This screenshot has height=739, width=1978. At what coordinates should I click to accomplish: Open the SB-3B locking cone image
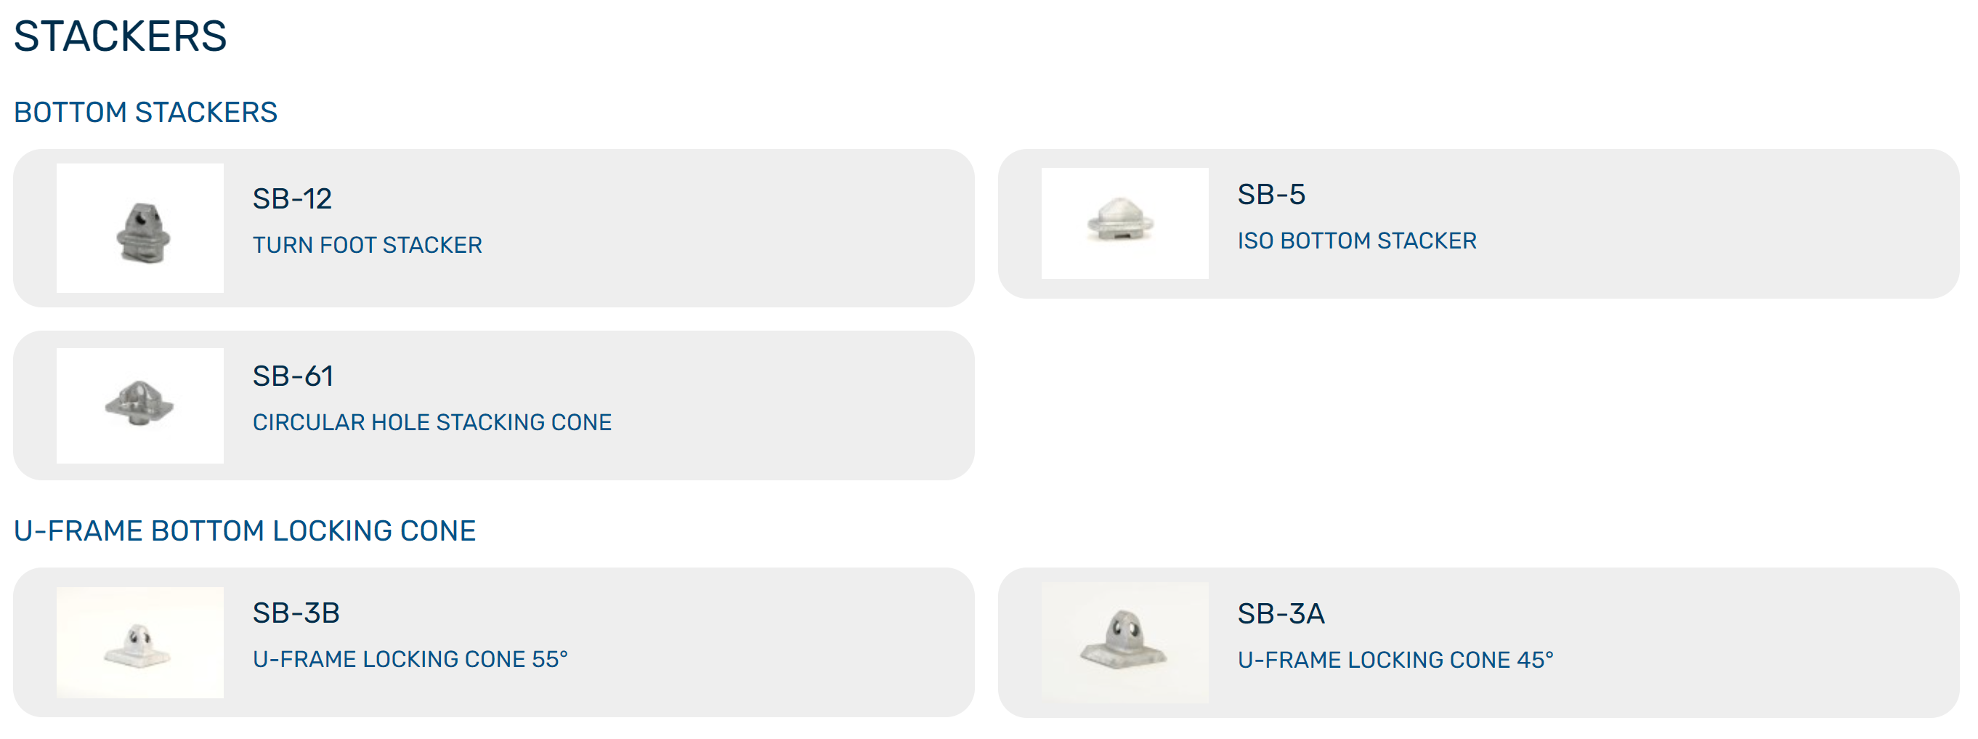tap(139, 642)
